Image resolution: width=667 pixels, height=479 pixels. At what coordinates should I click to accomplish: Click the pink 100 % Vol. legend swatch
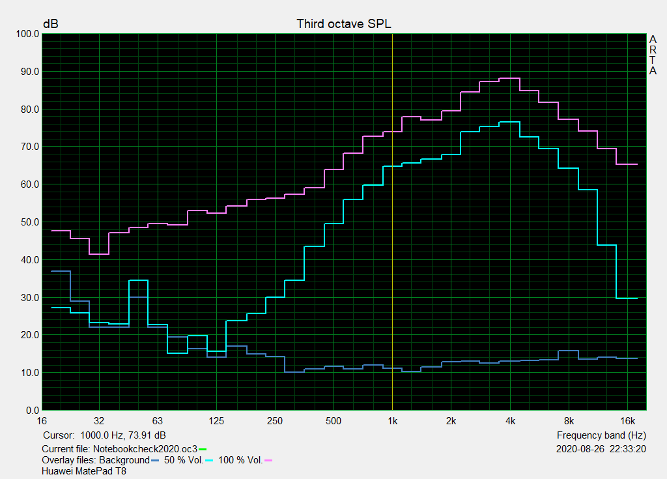point(268,460)
